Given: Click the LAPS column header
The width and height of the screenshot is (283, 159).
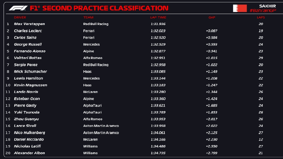Looking at the screenshot, I should [261, 18].
